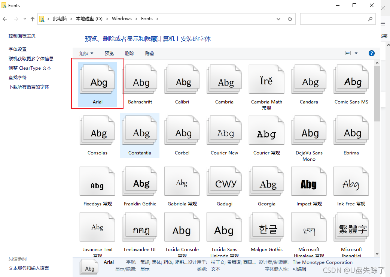
Task: Select the Candara font icon
Action: click(309, 79)
